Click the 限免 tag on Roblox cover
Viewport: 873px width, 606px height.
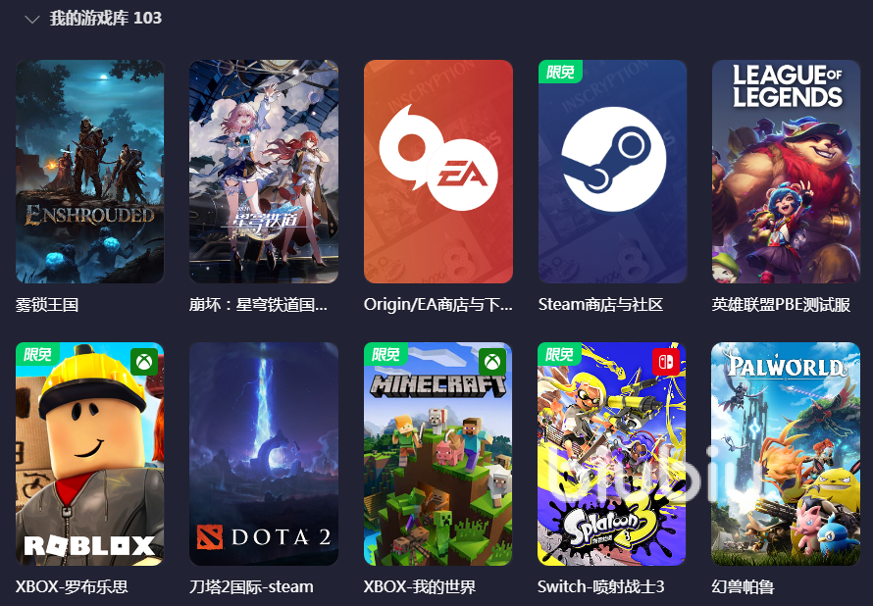pyautogui.click(x=38, y=354)
